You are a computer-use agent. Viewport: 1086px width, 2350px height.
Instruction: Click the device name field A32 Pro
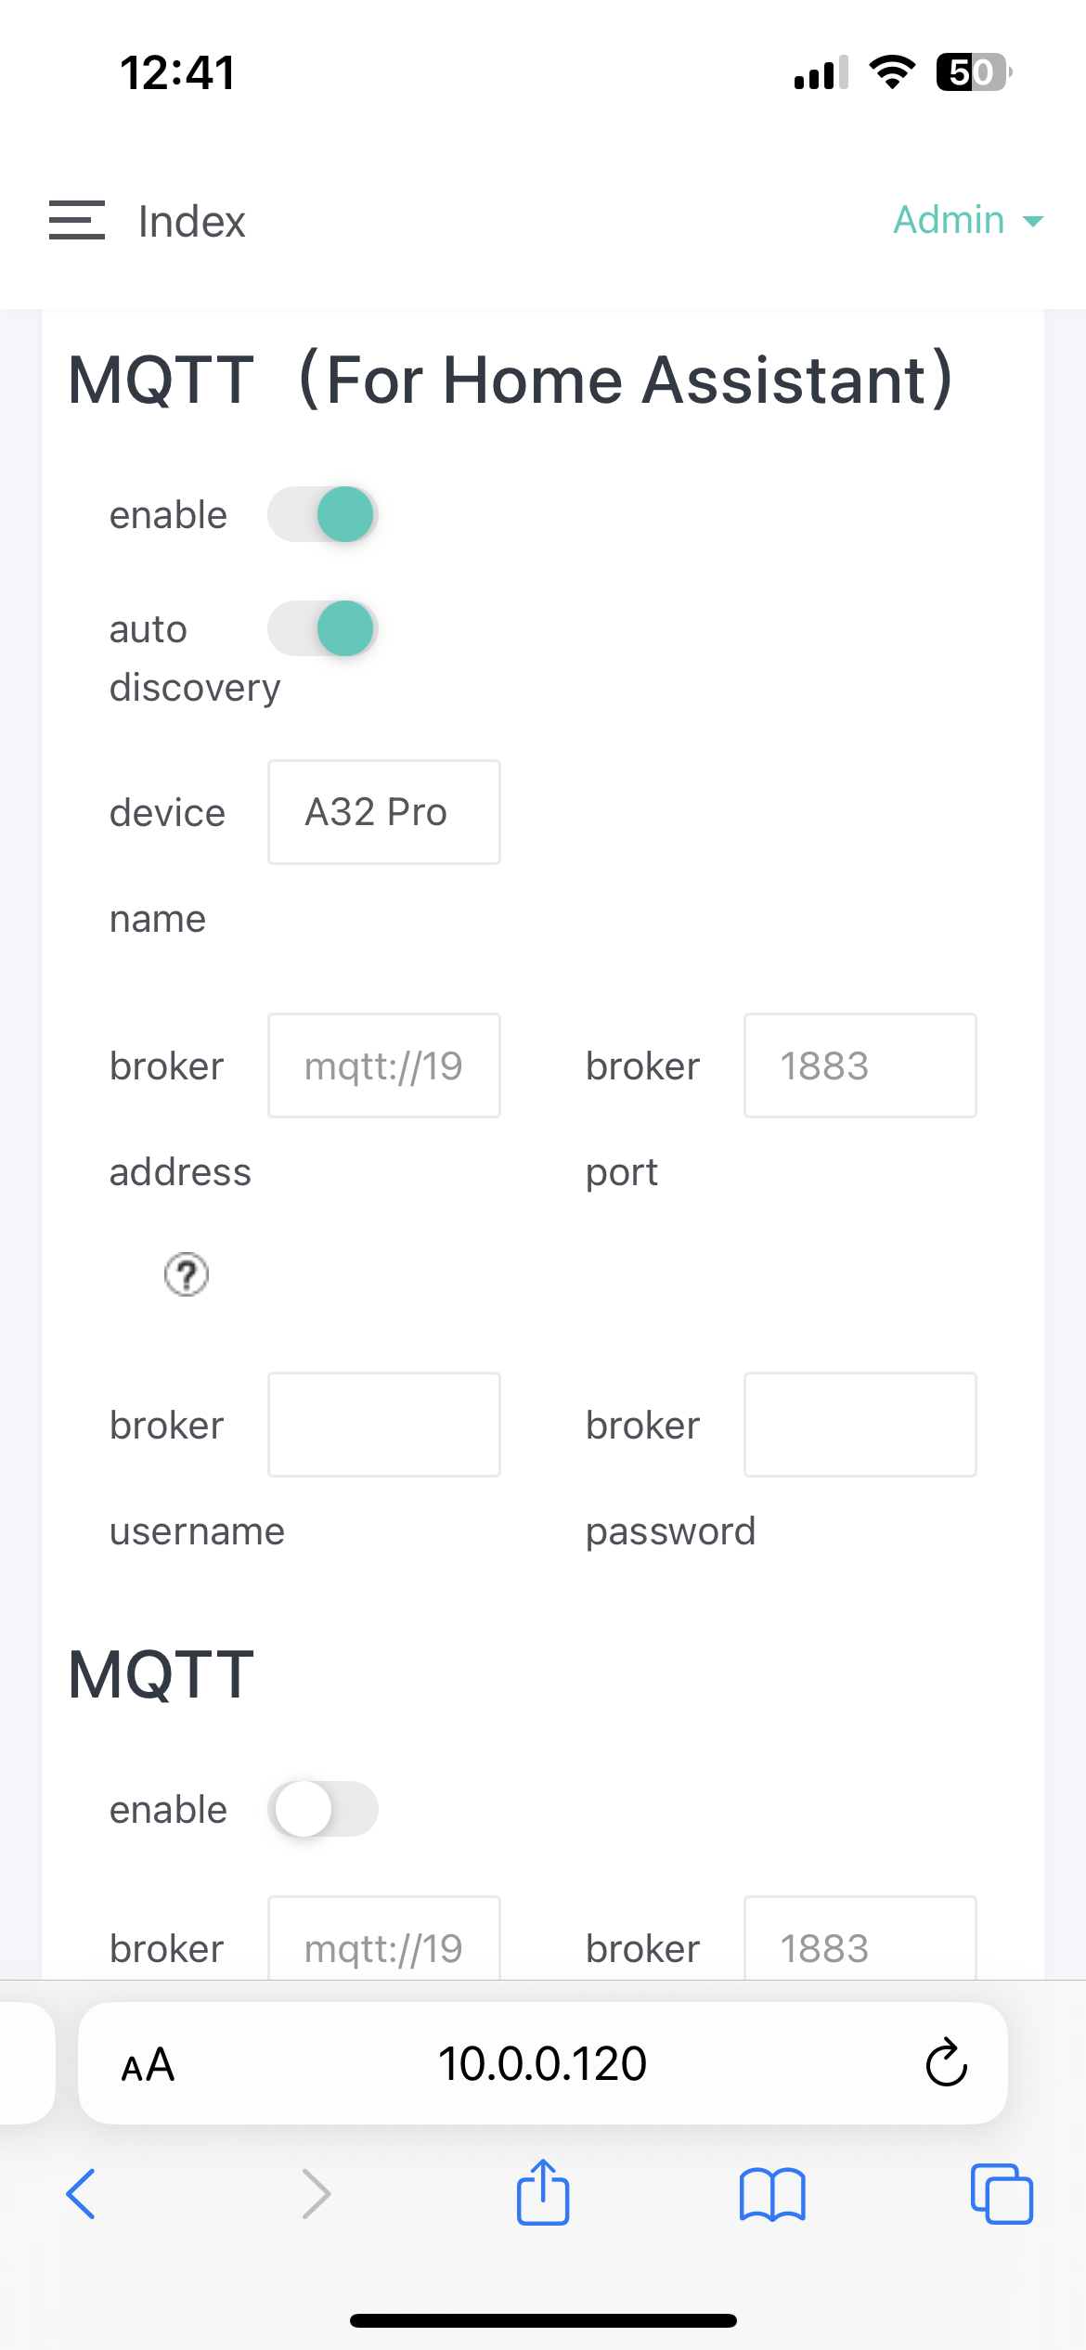384,812
